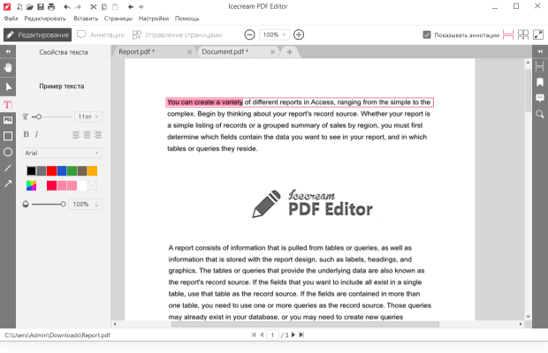Open the Настройки menu
The width and height of the screenshot is (548, 353).
(154, 19)
